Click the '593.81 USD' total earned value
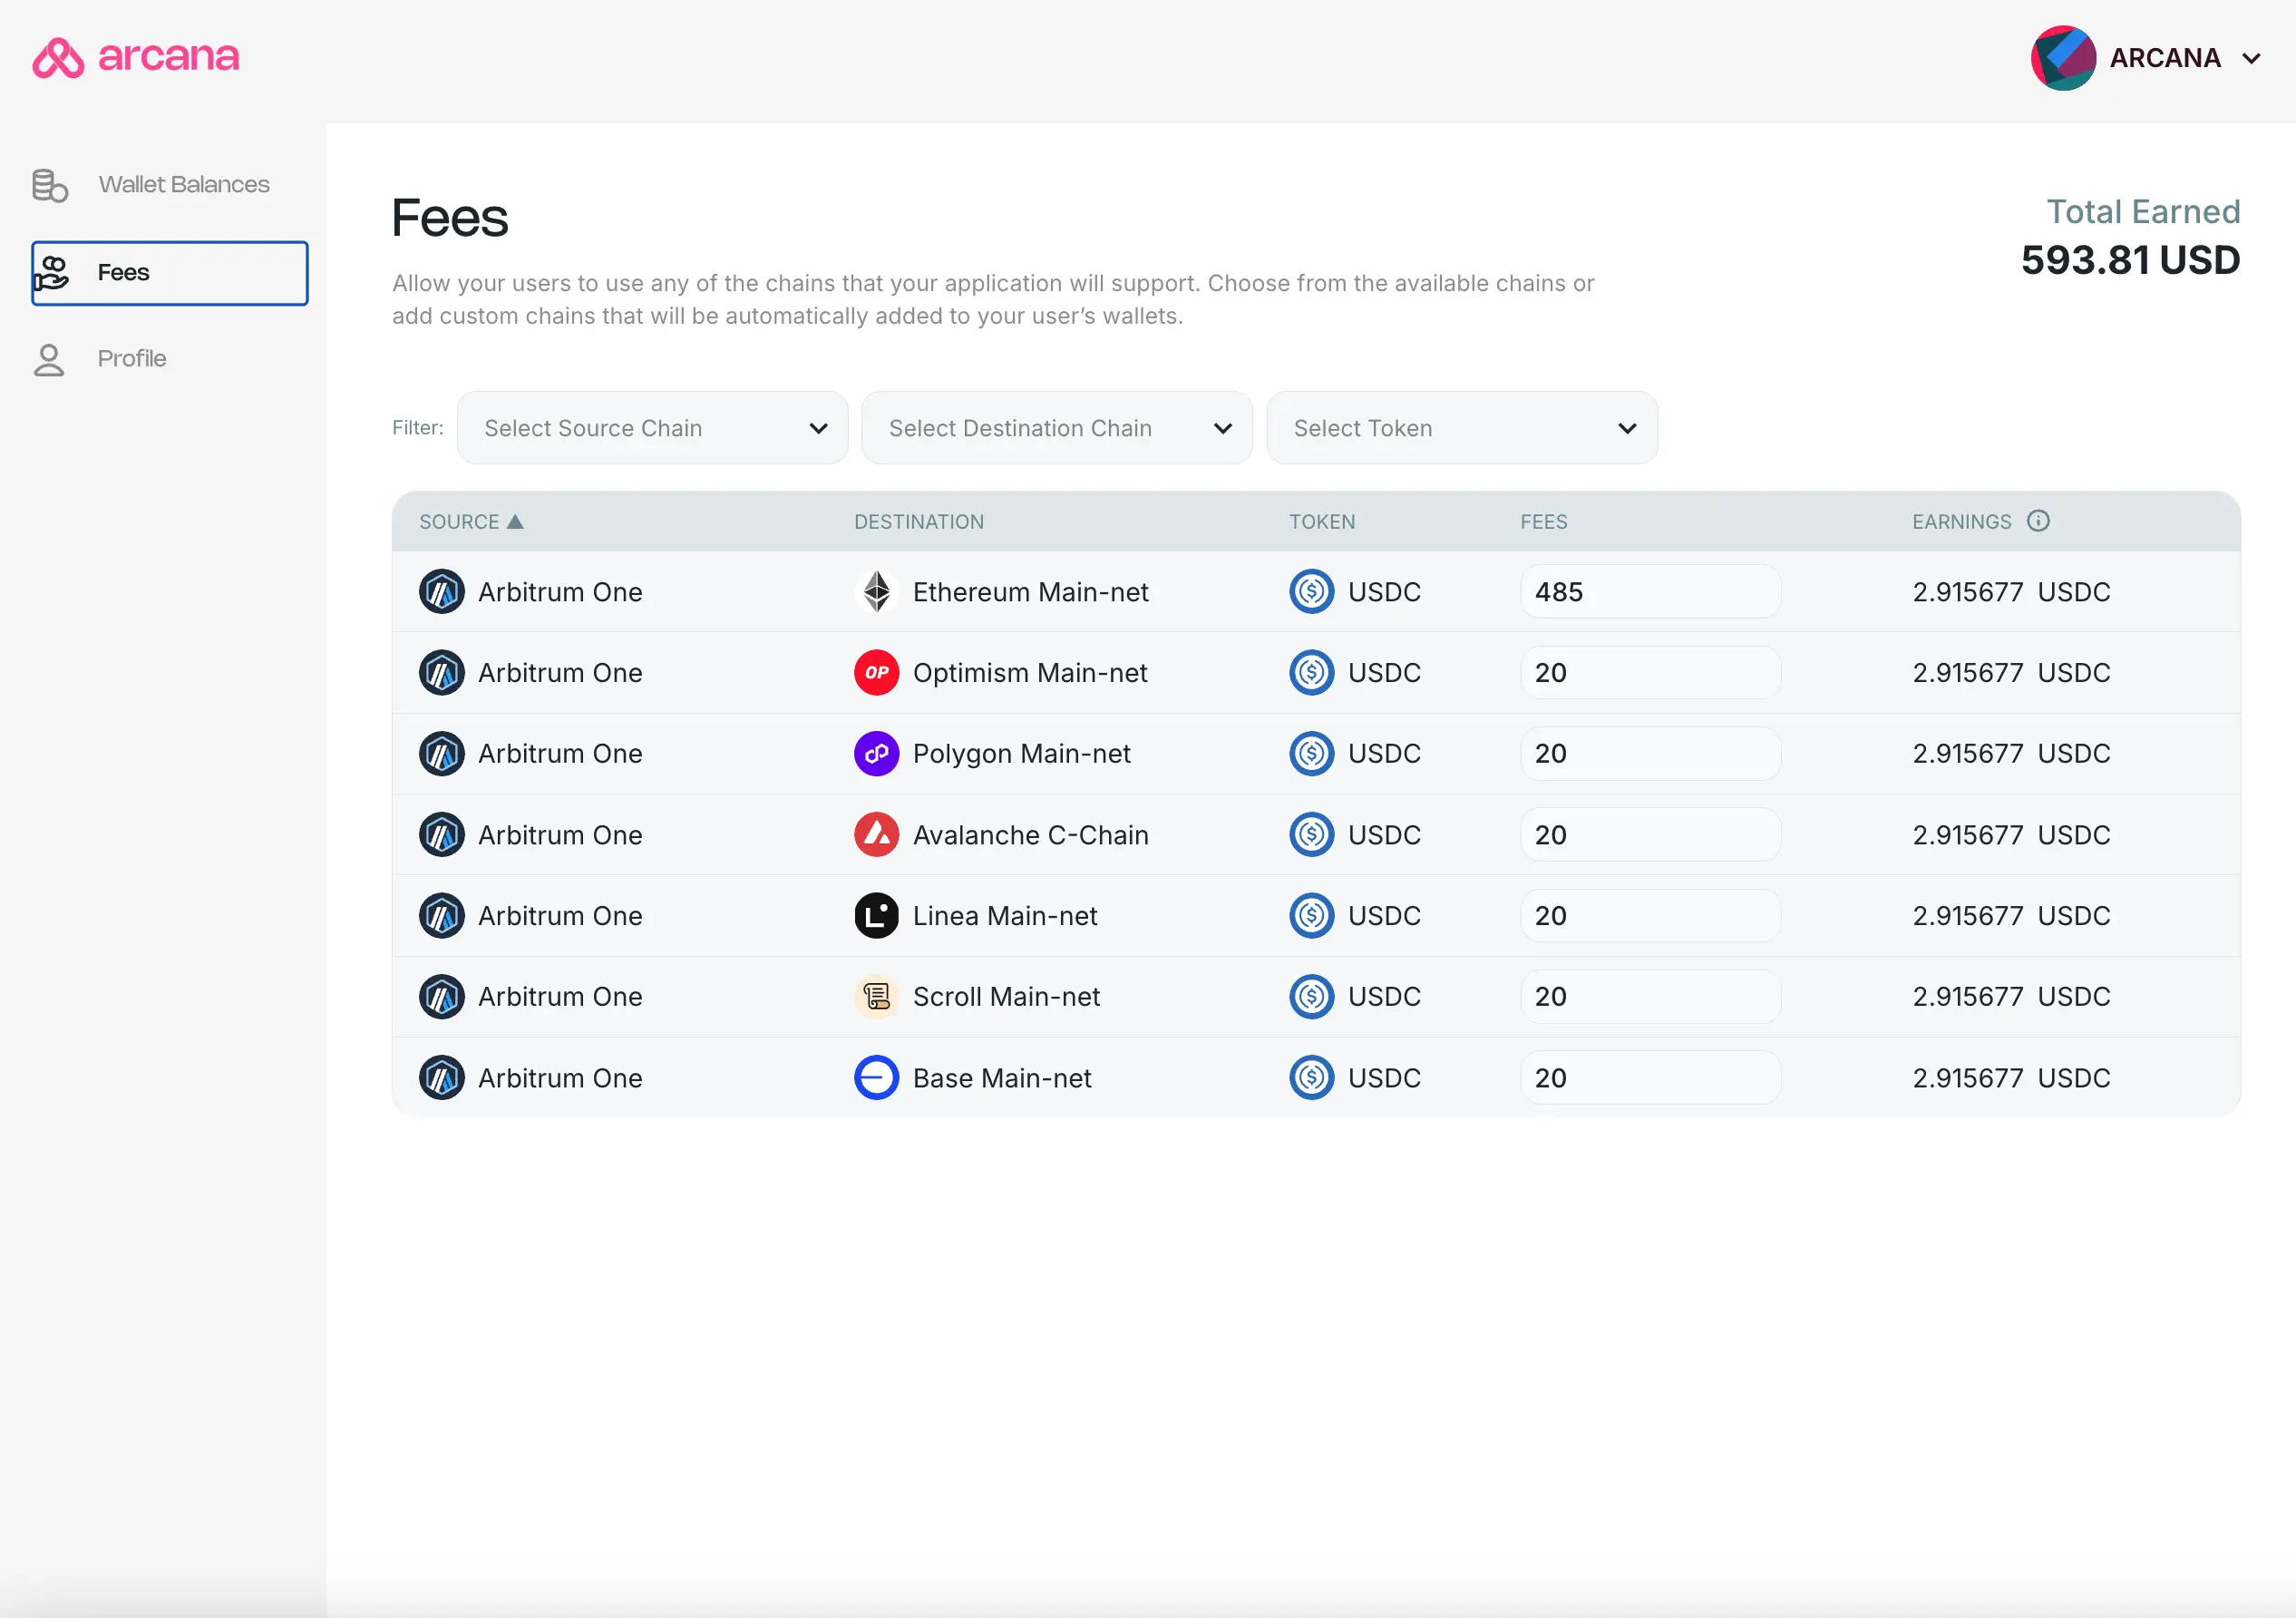 click(2130, 261)
